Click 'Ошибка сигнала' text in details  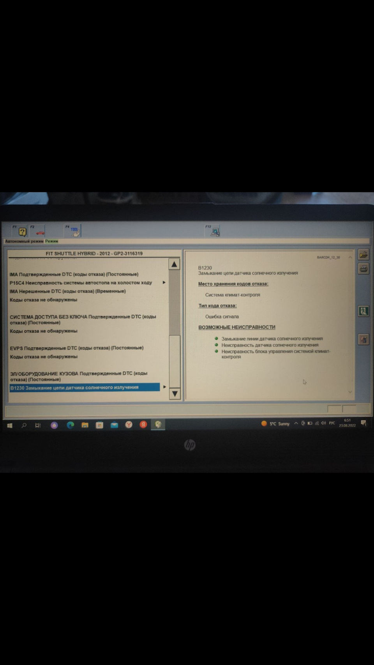(222, 317)
